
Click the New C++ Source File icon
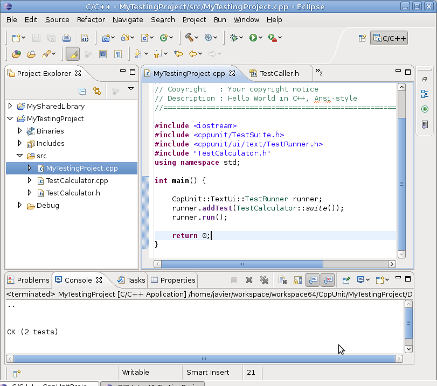144,38
